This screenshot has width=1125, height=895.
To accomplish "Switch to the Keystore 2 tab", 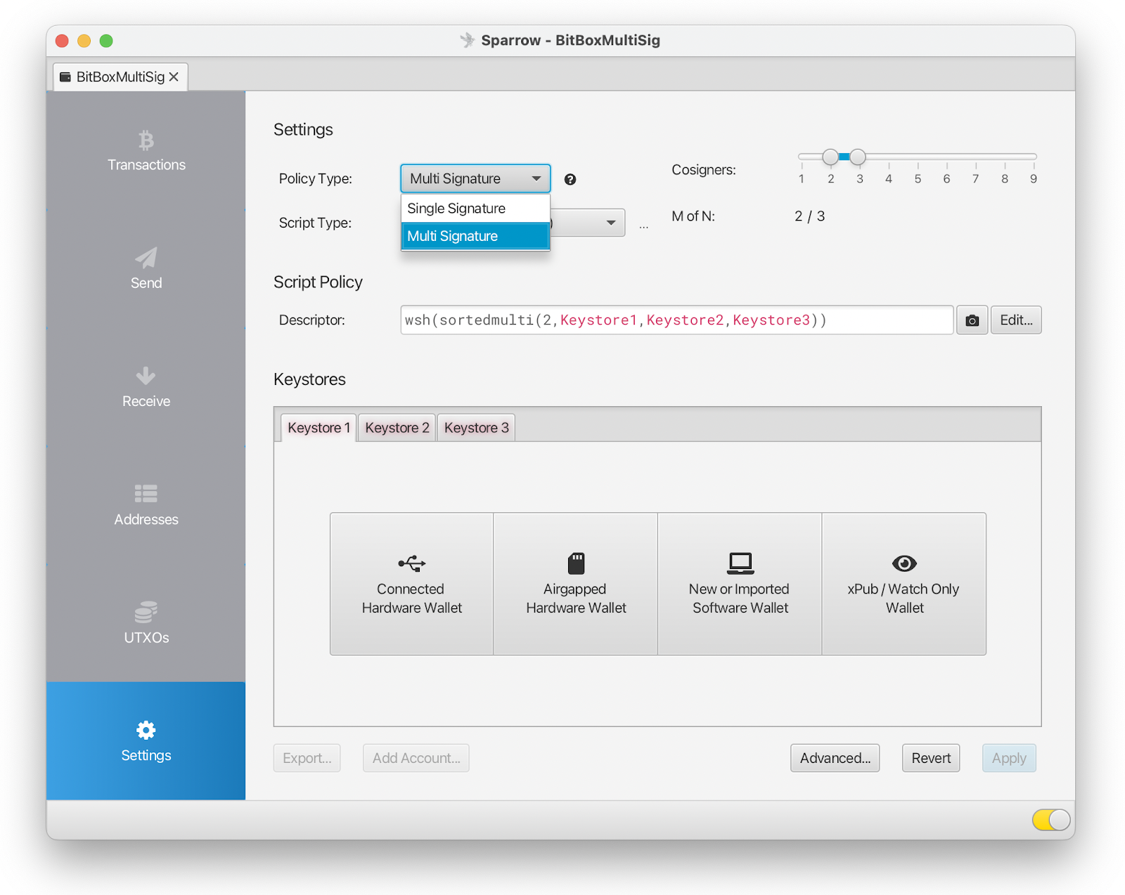I will tap(397, 428).
